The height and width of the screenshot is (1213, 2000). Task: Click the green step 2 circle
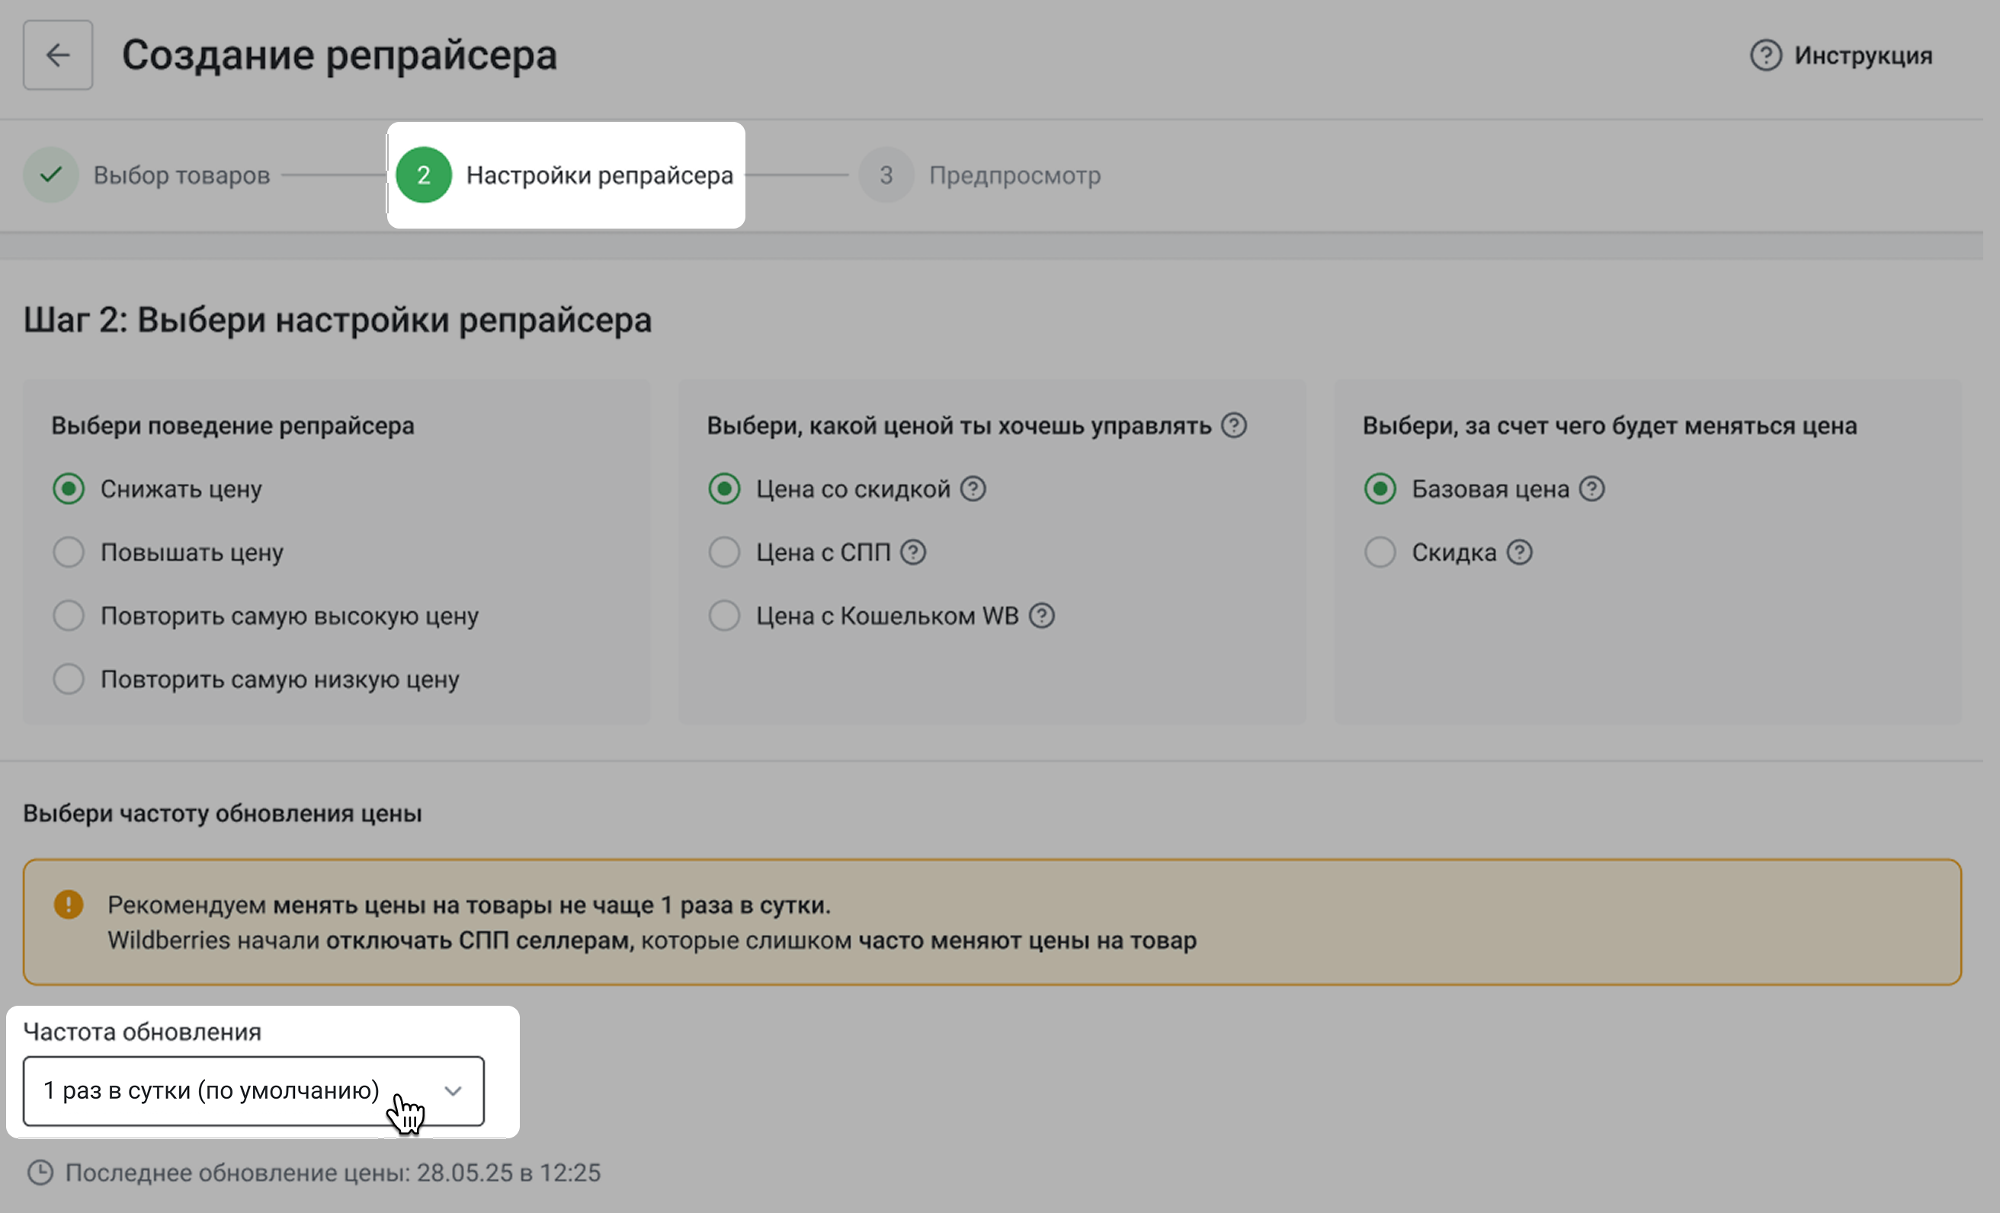point(424,174)
